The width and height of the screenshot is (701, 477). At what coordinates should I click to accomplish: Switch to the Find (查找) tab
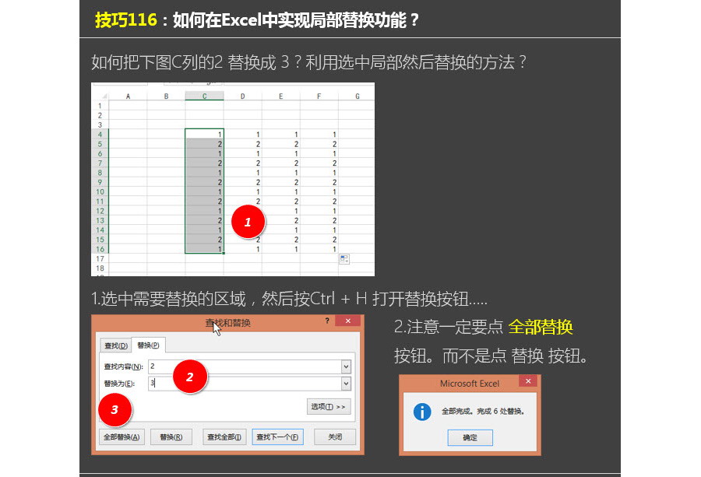[x=116, y=345]
